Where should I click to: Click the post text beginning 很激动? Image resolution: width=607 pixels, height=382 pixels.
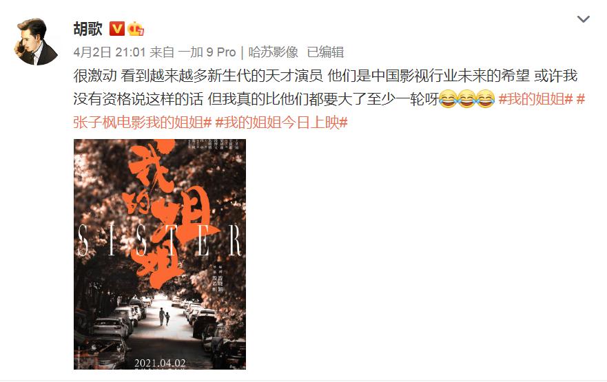[325, 87]
